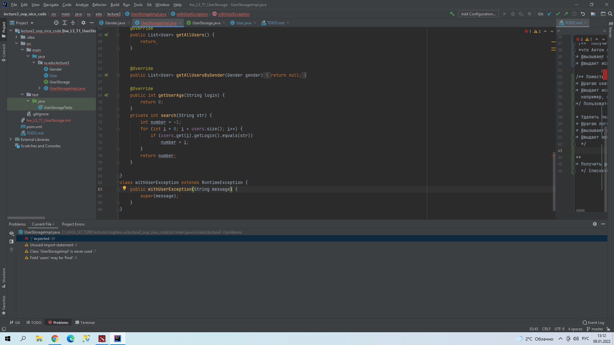Click the Git update project arrow icon
The width and height of the screenshot is (614, 345).
[x=549, y=14]
